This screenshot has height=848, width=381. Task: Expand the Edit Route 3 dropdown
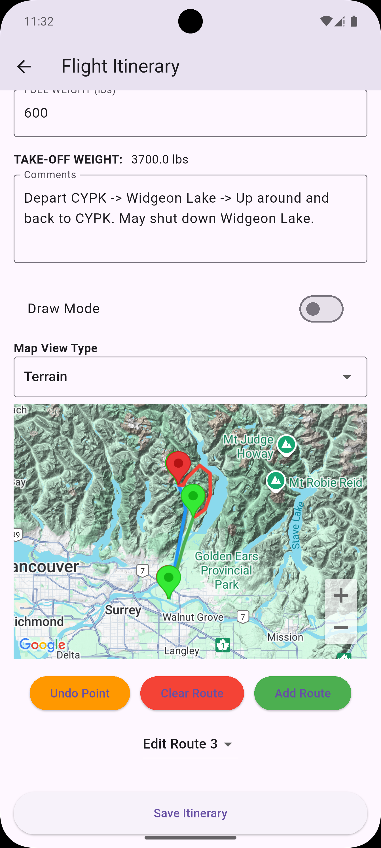(190, 744)
